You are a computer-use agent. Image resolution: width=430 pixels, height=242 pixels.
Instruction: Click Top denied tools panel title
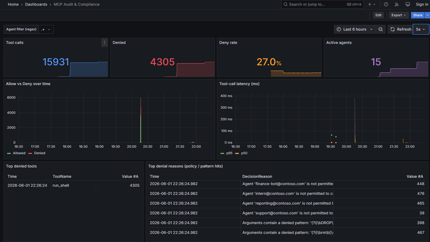pos(21,166)
